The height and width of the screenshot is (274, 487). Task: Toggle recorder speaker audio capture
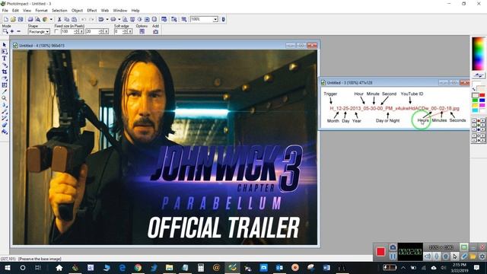428,256
